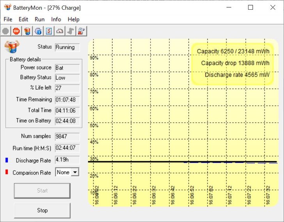Viewport: 284px width, 222px height.
Task: Open the Comparison Rate dropdown arrow
Action: [75, 172]
